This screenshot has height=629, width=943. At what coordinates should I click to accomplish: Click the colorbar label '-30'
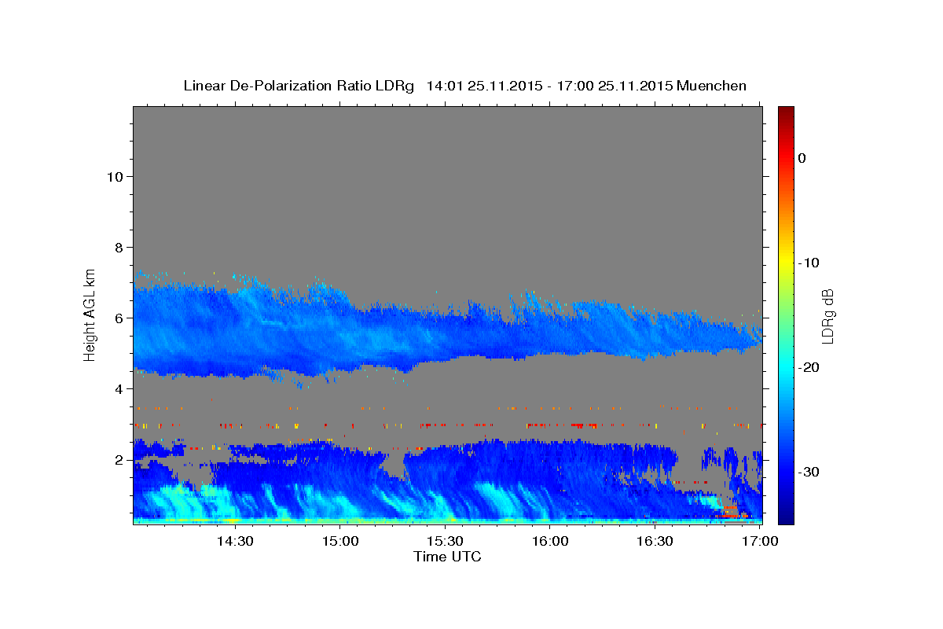tap(807, 472)
